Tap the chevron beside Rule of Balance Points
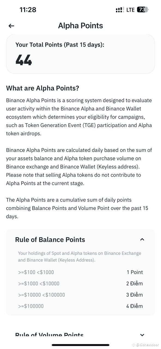The height and width of the screenshot is (349, 161). [x=142, y=239]
